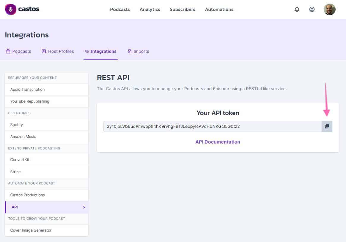The image size is (346, 242).
Task: Click the Integrations page title
Action: tap(27, 35)
